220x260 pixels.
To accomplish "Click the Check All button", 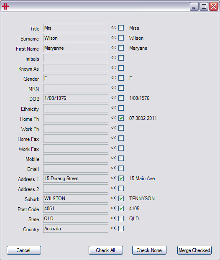I will click(106, 250).
